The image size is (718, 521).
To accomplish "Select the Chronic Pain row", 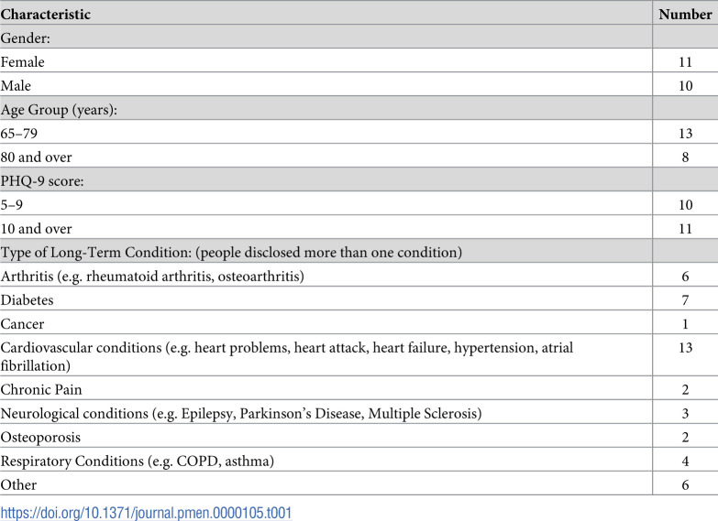I will 359,389.
